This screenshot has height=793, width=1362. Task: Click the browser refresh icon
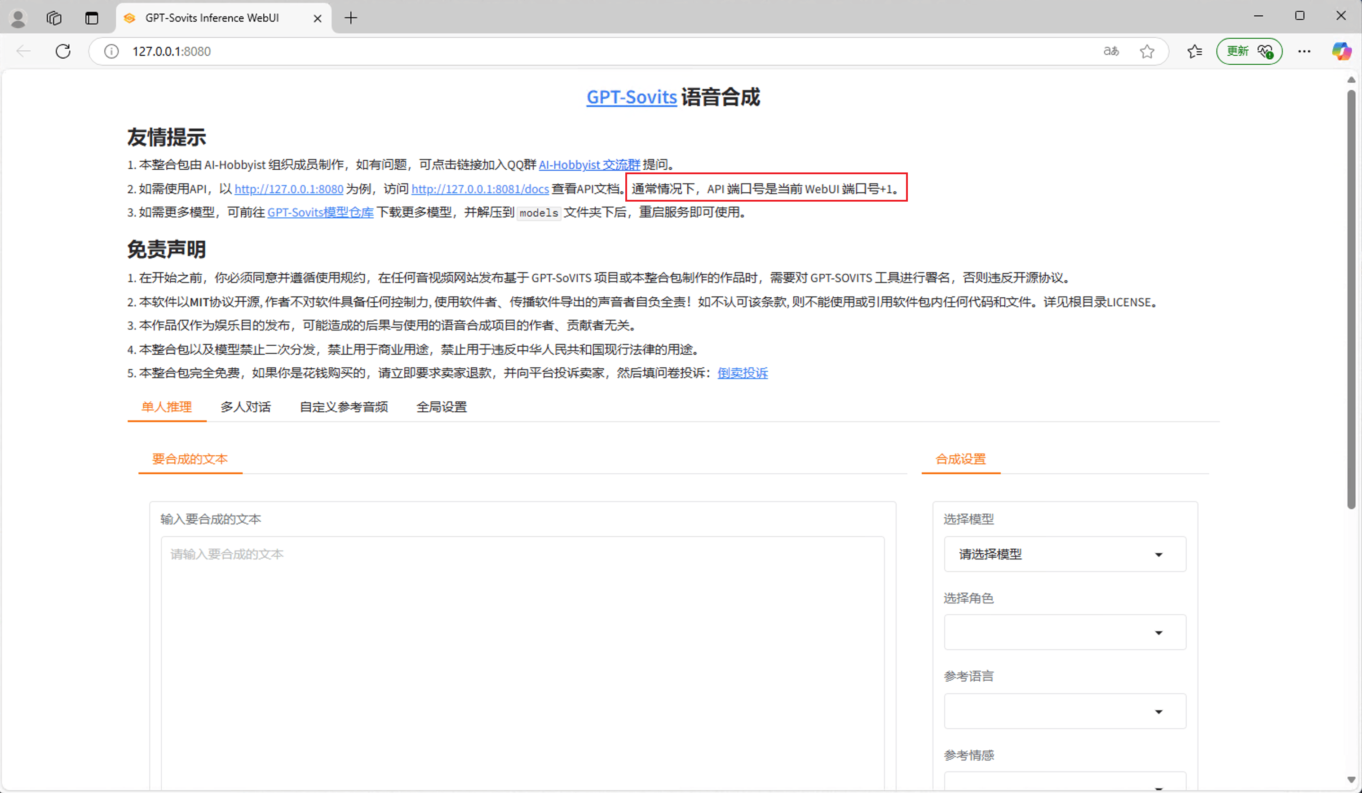coord(63,51)
